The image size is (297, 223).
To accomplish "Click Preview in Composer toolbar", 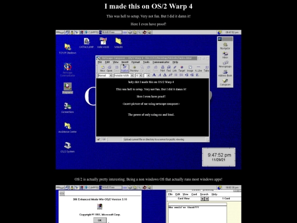I will point(134,69).
